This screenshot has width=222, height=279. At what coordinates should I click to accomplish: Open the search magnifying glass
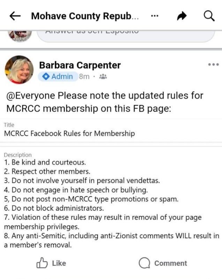coord(209,16)
